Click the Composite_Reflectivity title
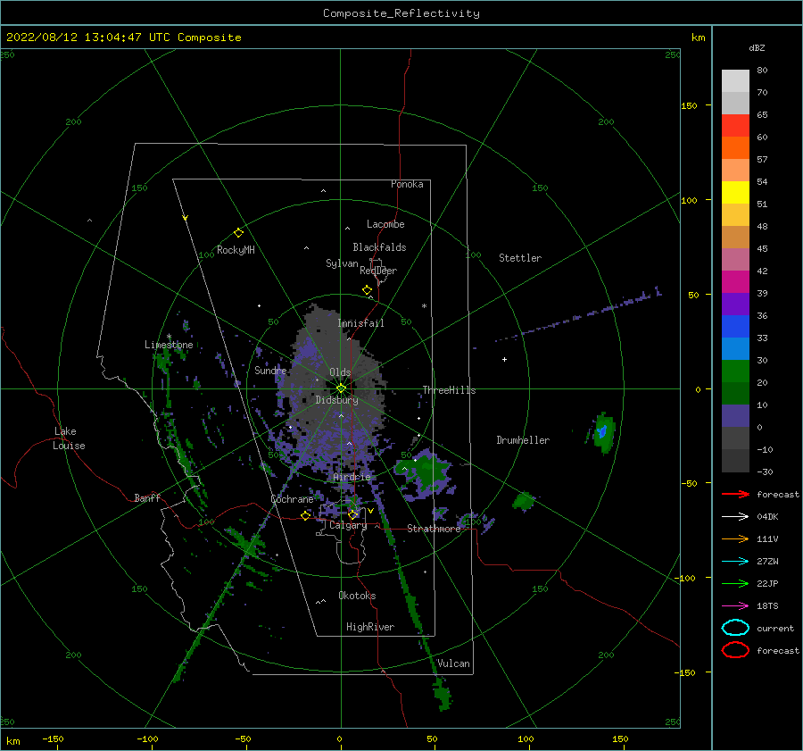The height and width of the screenshot is (751, 803). 401,13
